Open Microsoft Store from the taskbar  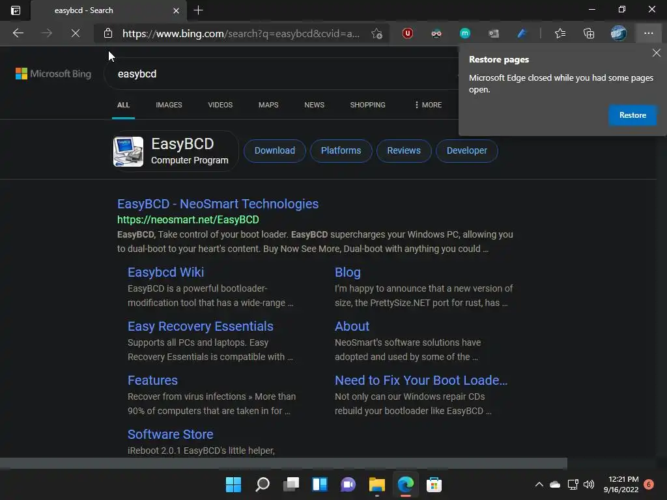tap(434, 484)
